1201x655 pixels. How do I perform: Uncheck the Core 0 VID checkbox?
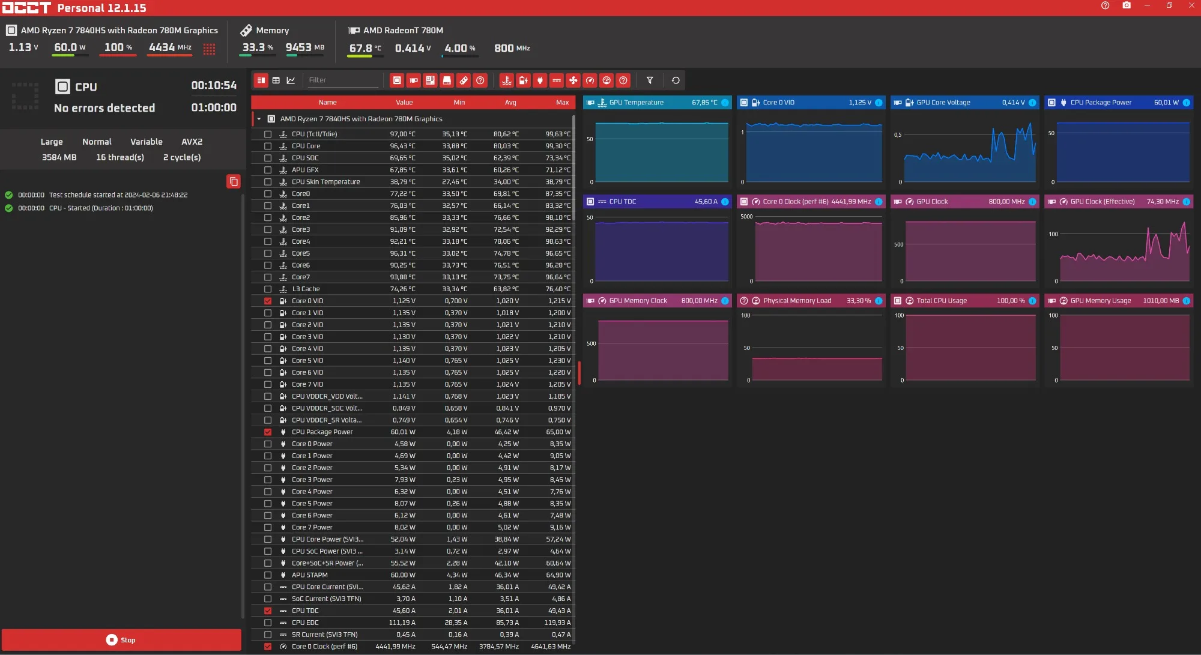[x=268, y=301]
